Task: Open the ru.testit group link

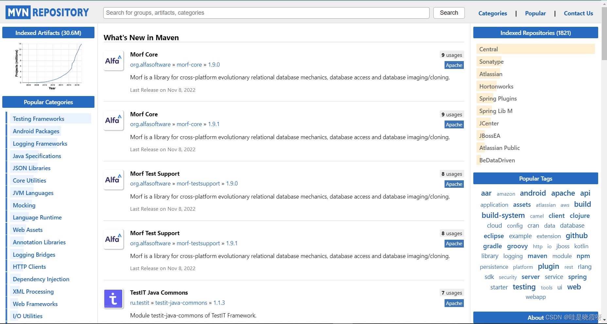Action: click(x=140, y=303)
